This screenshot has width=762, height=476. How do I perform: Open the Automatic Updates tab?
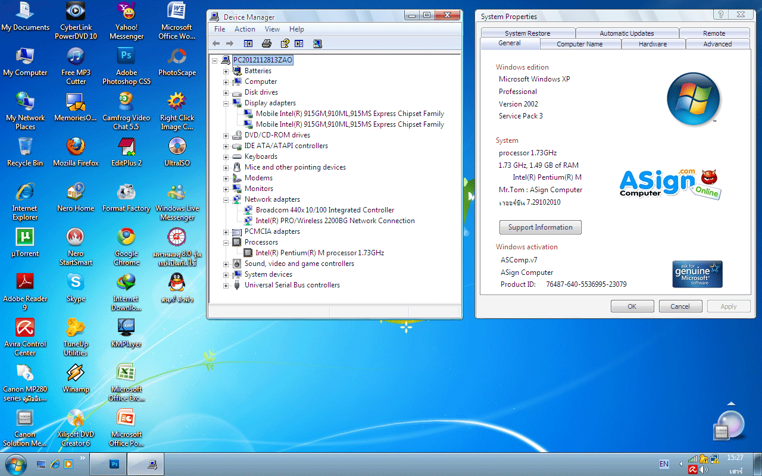click(627, 33)
